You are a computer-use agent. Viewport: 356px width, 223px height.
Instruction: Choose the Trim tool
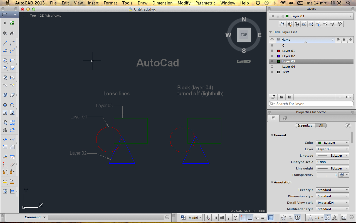pyautogui.click(x=5, y=139)
